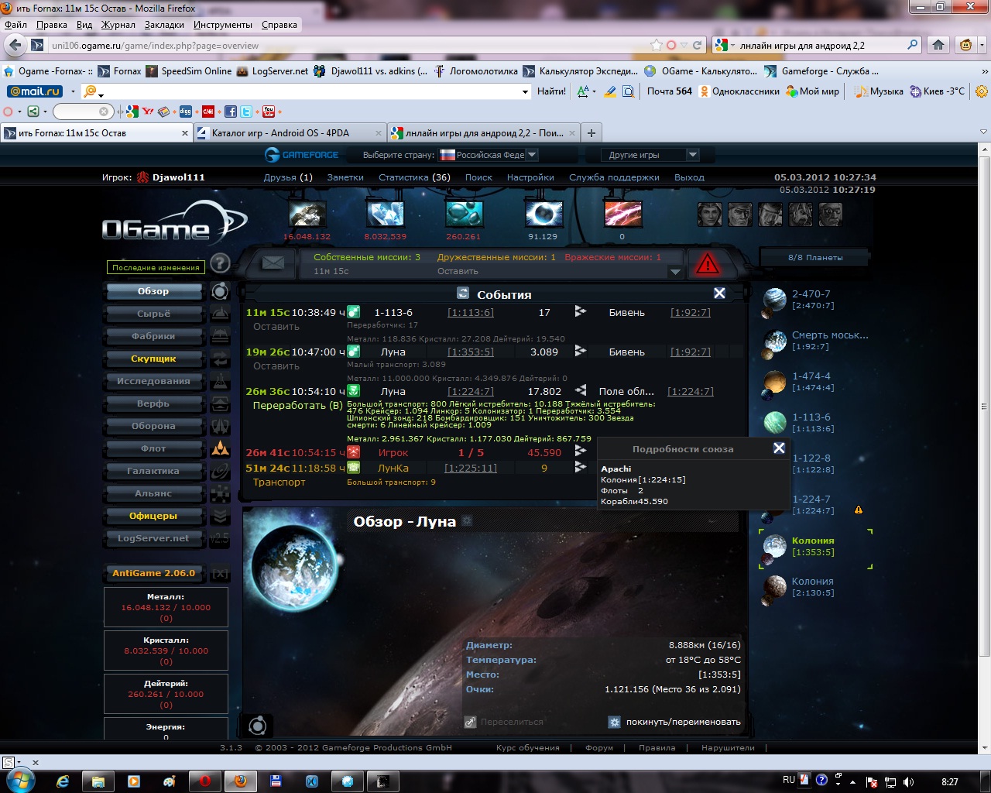Screen dimensions: 991x793
Task: Open Internet Explorer from the taskbar
Action: pos(63,781)
